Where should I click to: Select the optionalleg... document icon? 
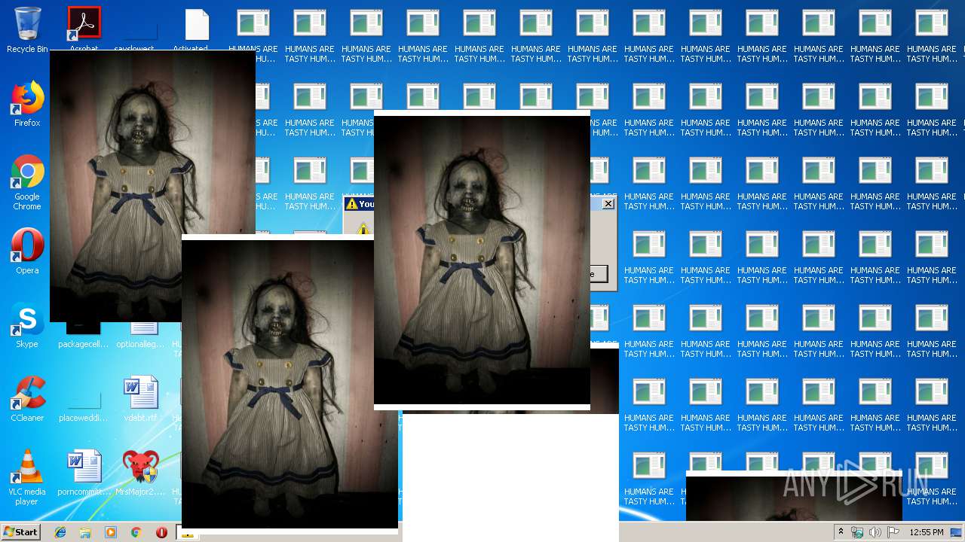141,336
